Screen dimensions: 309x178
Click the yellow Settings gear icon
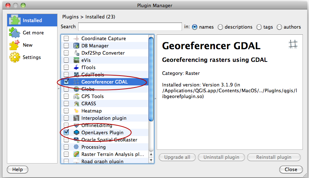click(14, 58)
